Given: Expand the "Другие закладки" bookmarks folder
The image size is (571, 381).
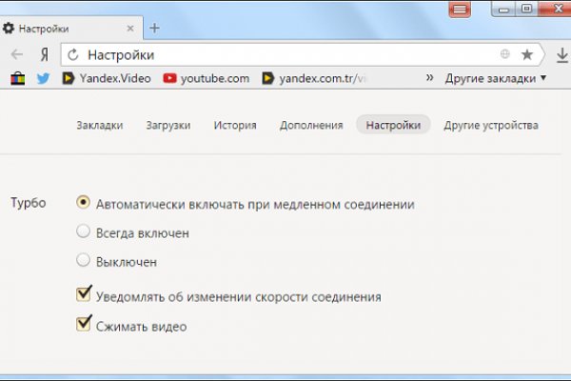Looking at the screenshot, I should [x=495, y=78].
